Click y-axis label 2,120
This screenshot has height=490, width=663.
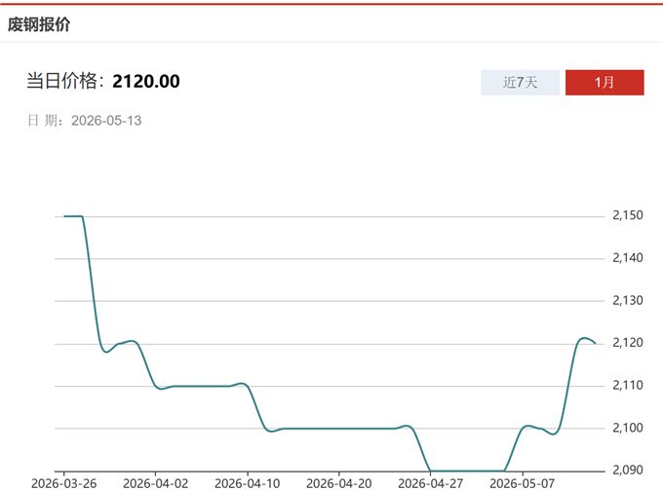pyautogui.click(x=628, y=343)
